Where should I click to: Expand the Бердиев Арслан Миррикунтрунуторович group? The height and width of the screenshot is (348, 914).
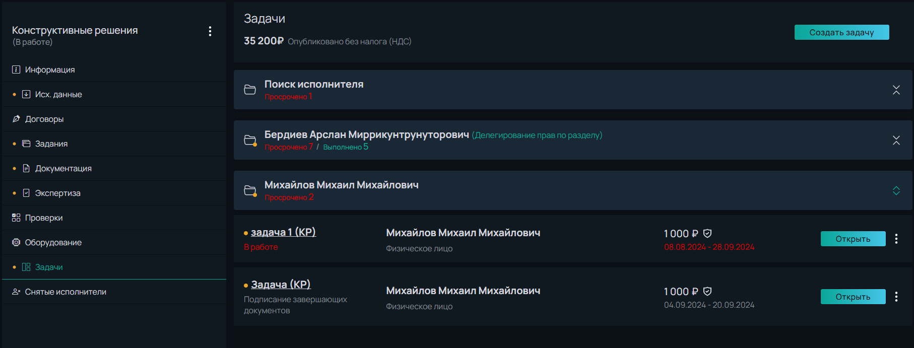tap(896, 140)
